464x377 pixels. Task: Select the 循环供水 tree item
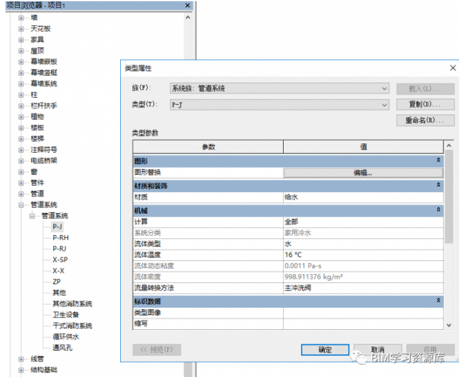pyautogui.click(x=66, y=336)
